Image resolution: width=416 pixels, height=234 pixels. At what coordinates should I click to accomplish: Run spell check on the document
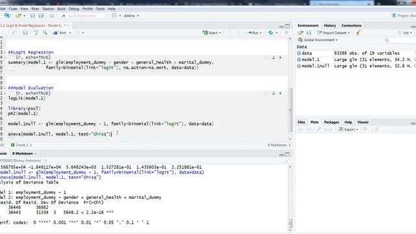36,33
